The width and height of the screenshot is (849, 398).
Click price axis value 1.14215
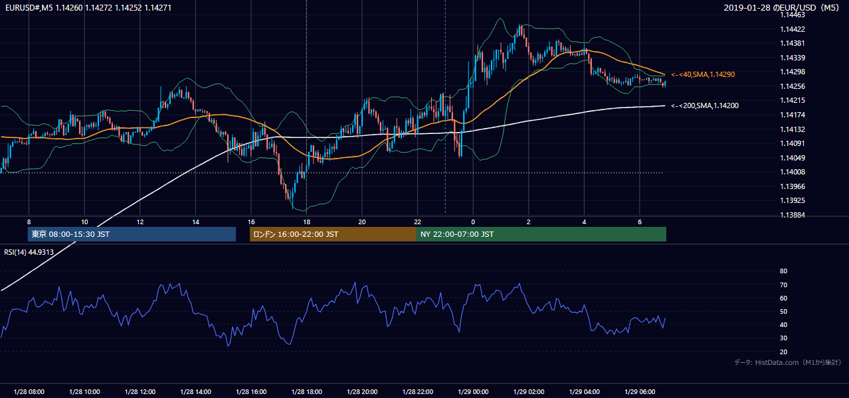(792, 101)
